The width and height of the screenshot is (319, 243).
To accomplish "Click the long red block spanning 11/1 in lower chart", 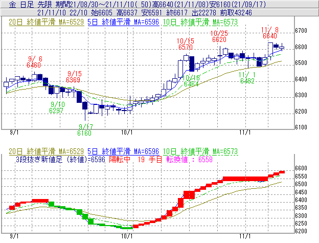I will (x=245, y=179).
